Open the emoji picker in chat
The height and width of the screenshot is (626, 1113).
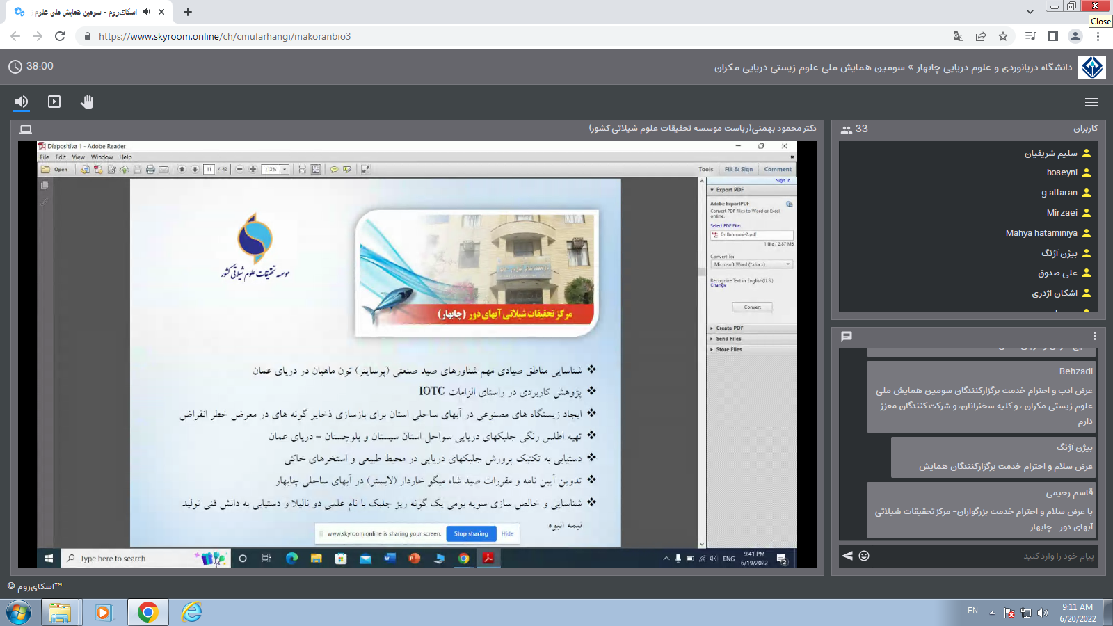pyautogui.click(x=864, y=556)
